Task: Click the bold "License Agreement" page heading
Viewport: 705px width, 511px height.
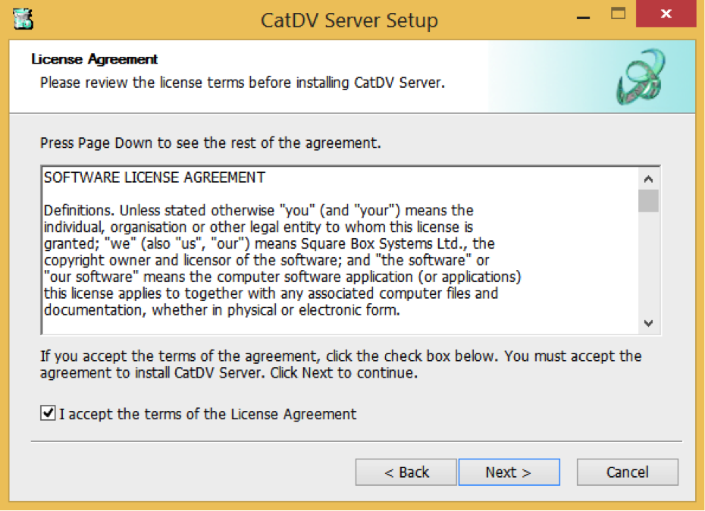Action: [95, 59]
